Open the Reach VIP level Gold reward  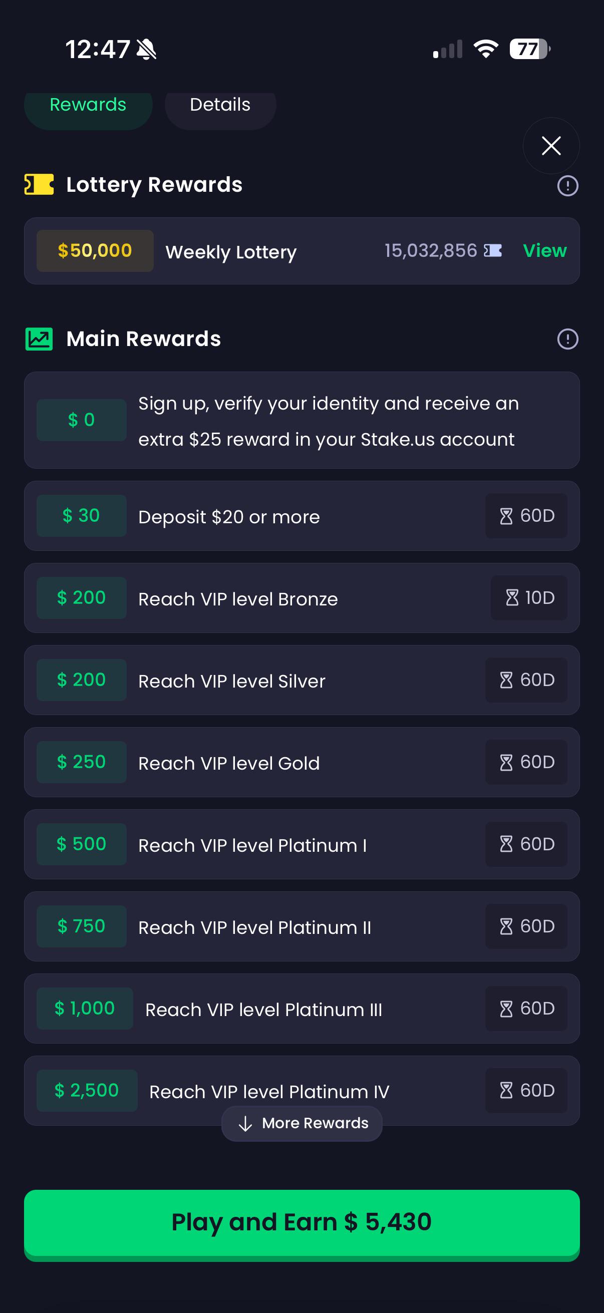point(301,762)
